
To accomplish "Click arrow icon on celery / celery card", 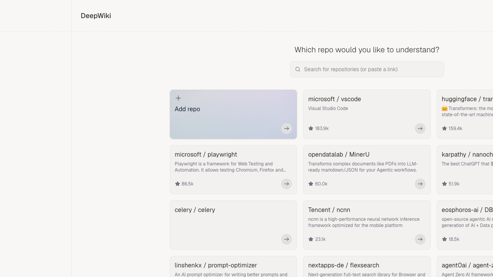I will 287,239.
